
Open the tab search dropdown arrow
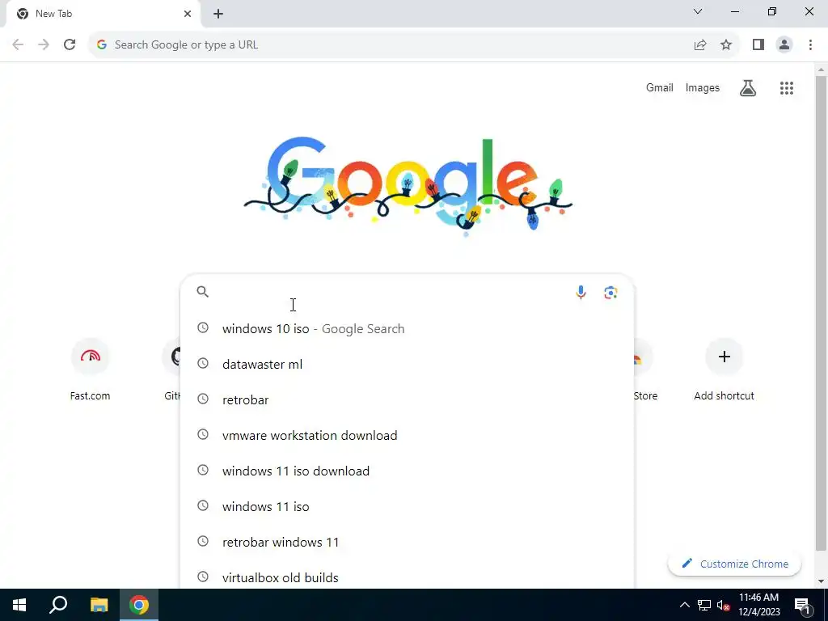(698, 11)
